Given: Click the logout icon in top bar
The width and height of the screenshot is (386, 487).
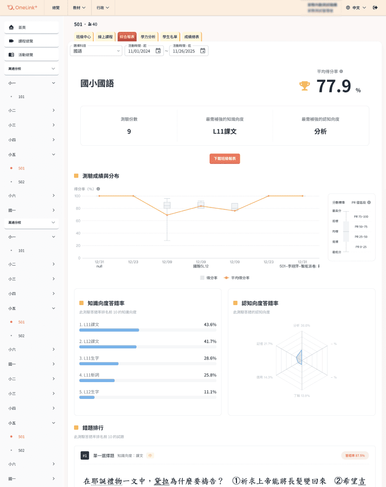Looking at the screenshot, I should [x=375, y=8].
